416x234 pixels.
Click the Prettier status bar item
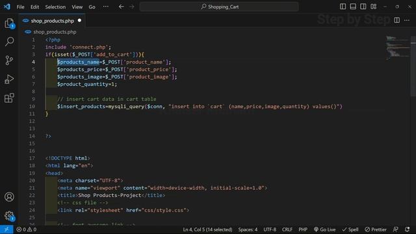[x=376, y=229]
